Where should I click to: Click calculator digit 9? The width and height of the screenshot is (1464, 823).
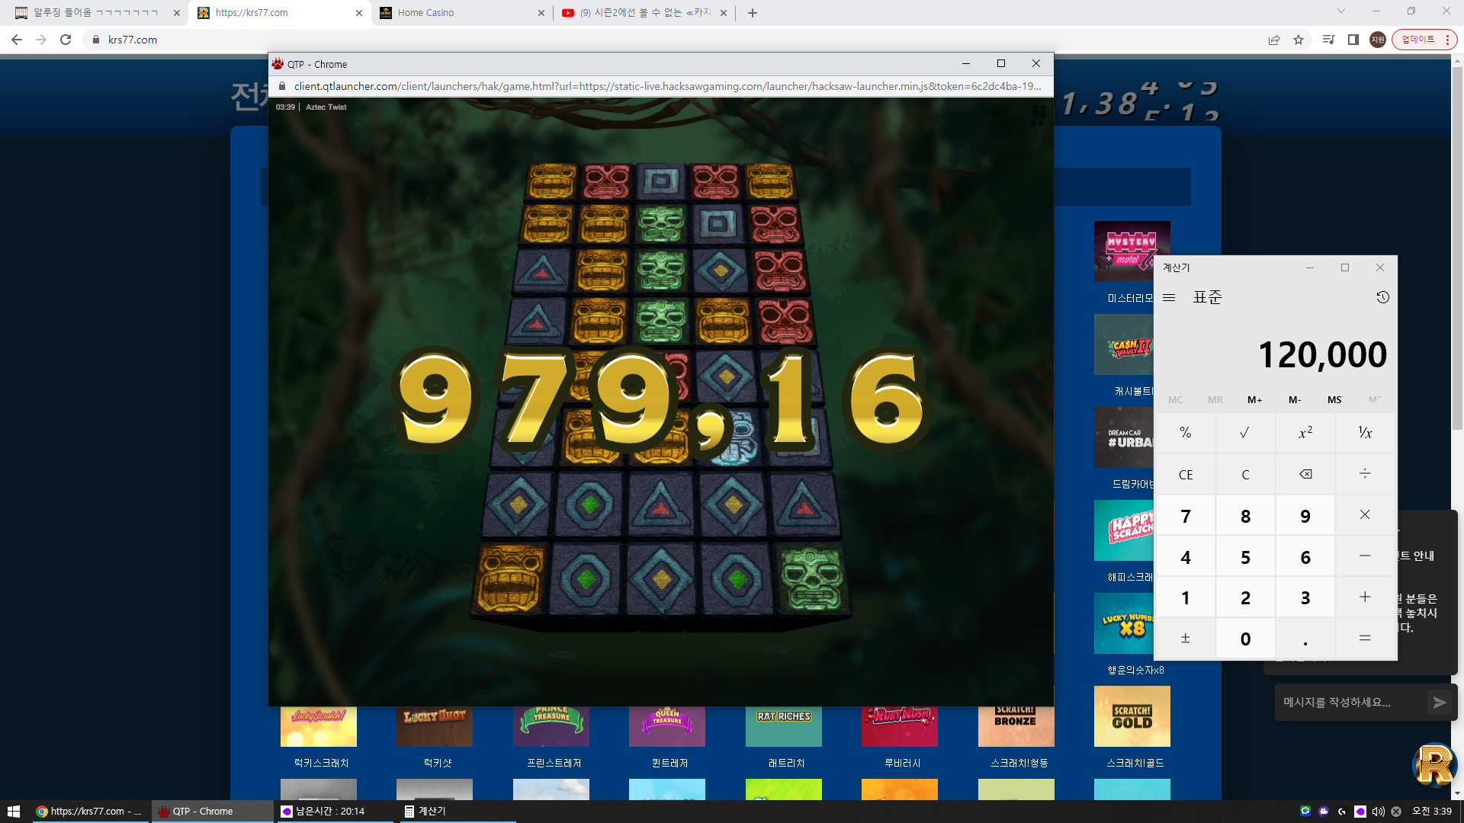(x=1305, y=516)
